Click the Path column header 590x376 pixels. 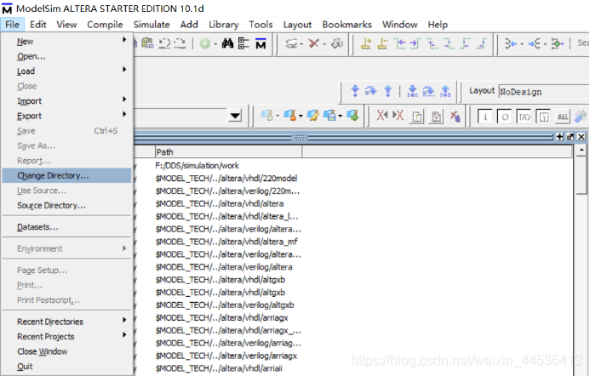[228, 152]
